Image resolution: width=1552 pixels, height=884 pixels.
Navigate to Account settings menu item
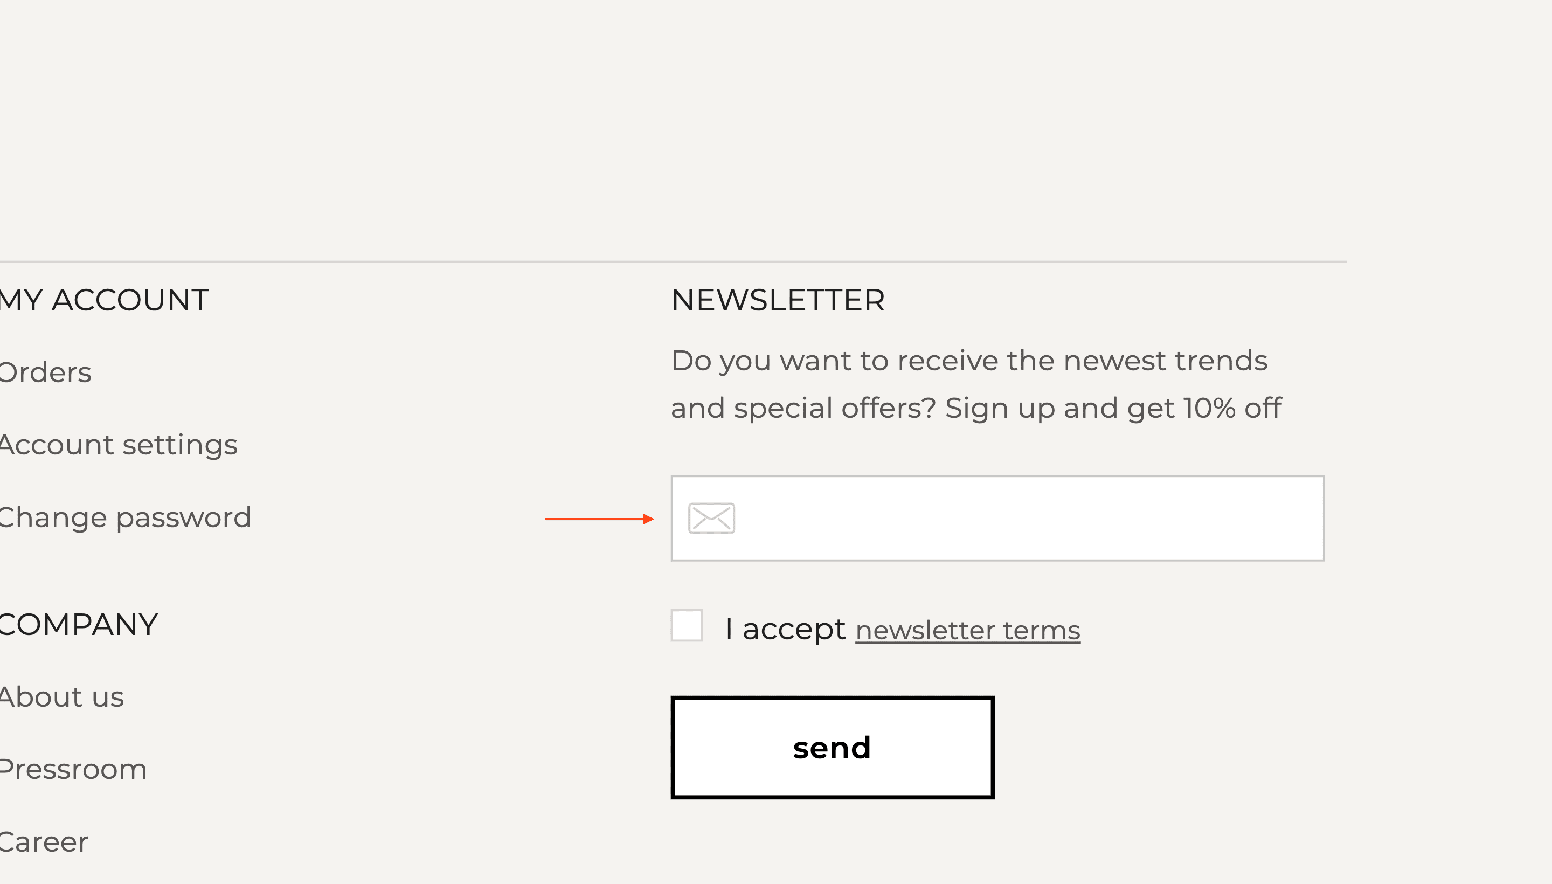[119, 445]
